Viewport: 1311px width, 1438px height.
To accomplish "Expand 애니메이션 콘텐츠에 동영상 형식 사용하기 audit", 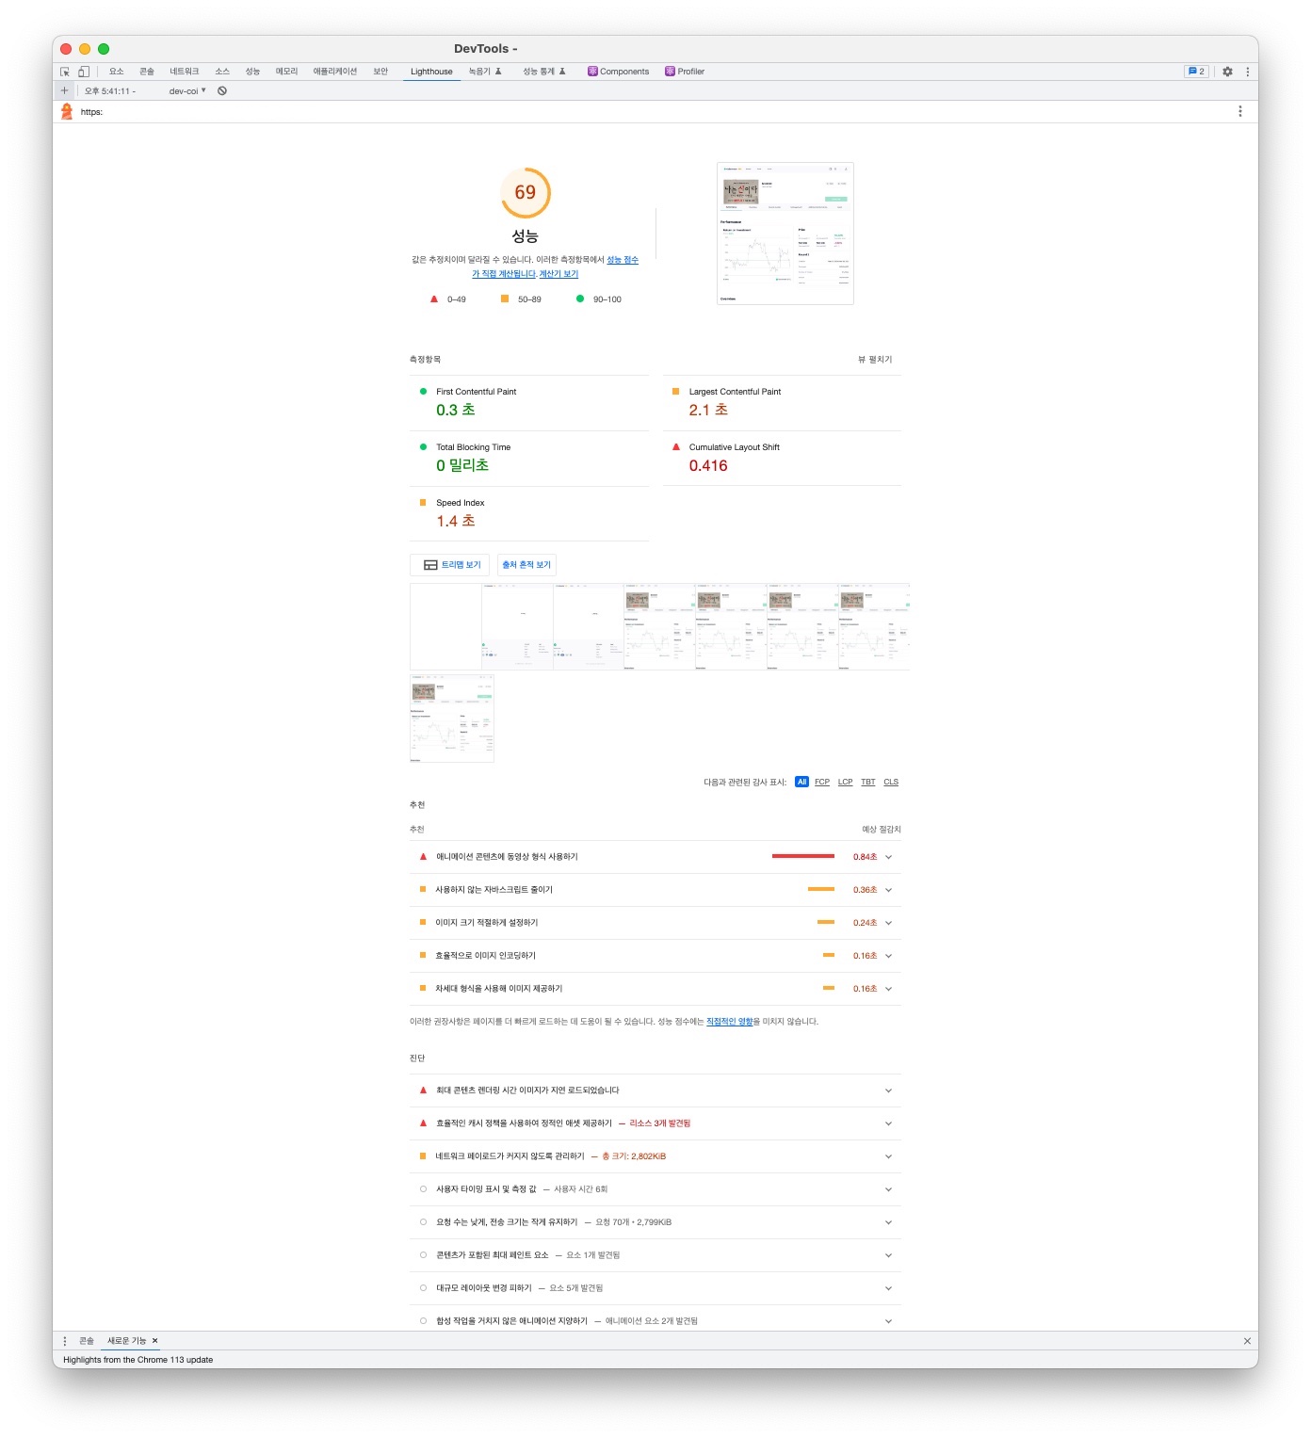I will tap(655, 857).
